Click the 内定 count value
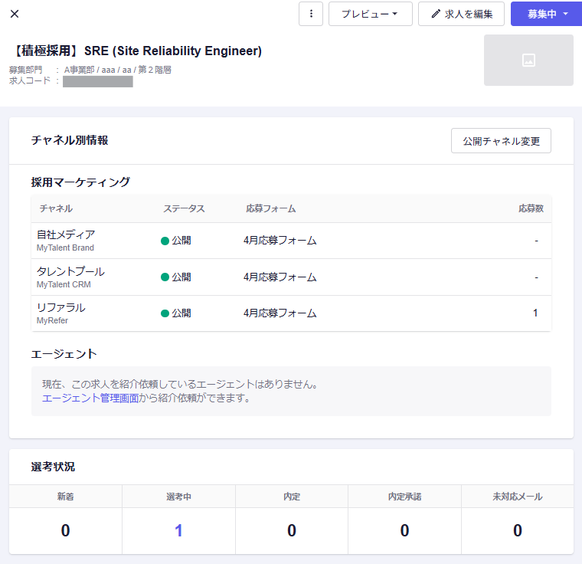Image resolution: width=582 pixels, height=564 pixels. [292, 530]
